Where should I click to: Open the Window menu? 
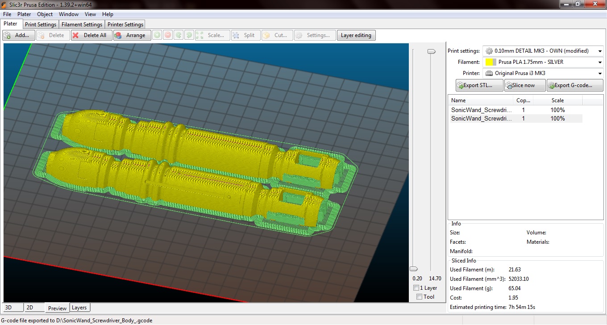click(69, 14)
